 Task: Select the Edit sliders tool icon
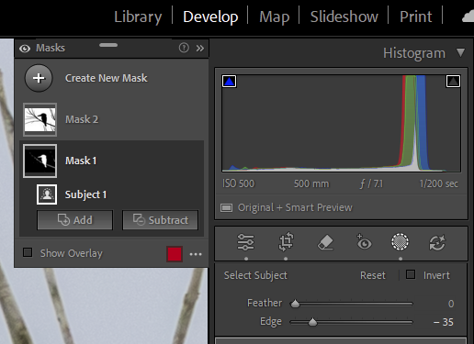point(245,242)
